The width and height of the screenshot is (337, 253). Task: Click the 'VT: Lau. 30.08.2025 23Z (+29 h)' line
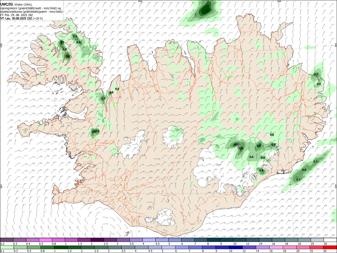point(22,18)
